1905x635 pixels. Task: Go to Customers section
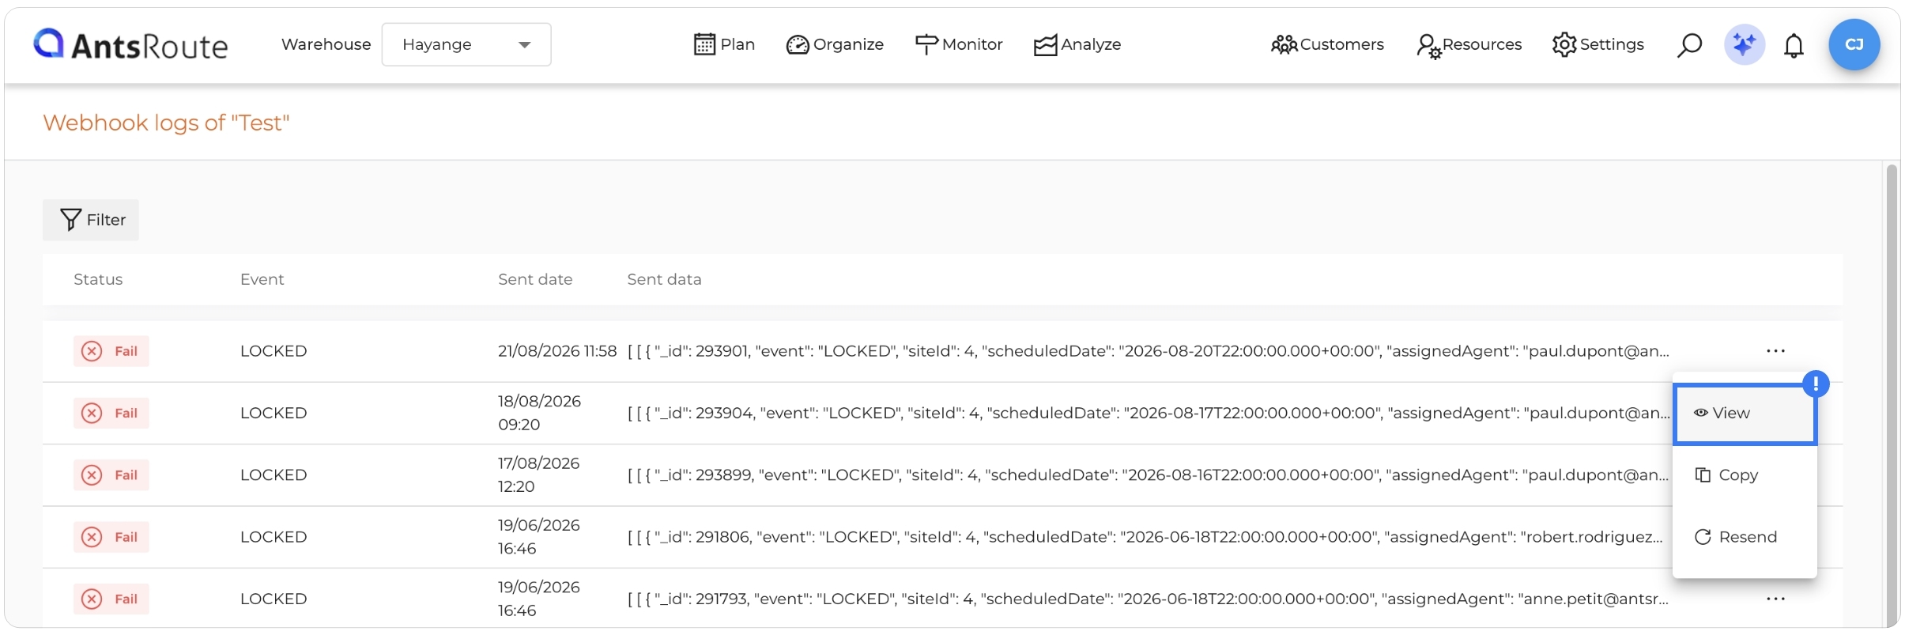(x=1327, y=44)
